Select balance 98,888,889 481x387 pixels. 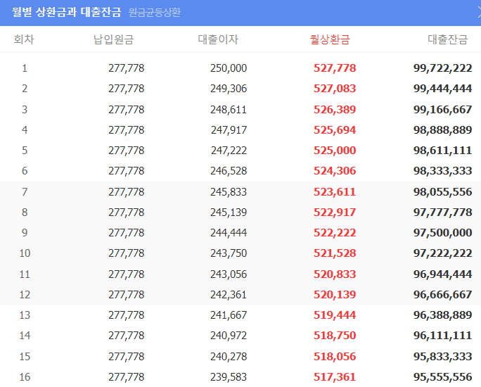(442, 130)
